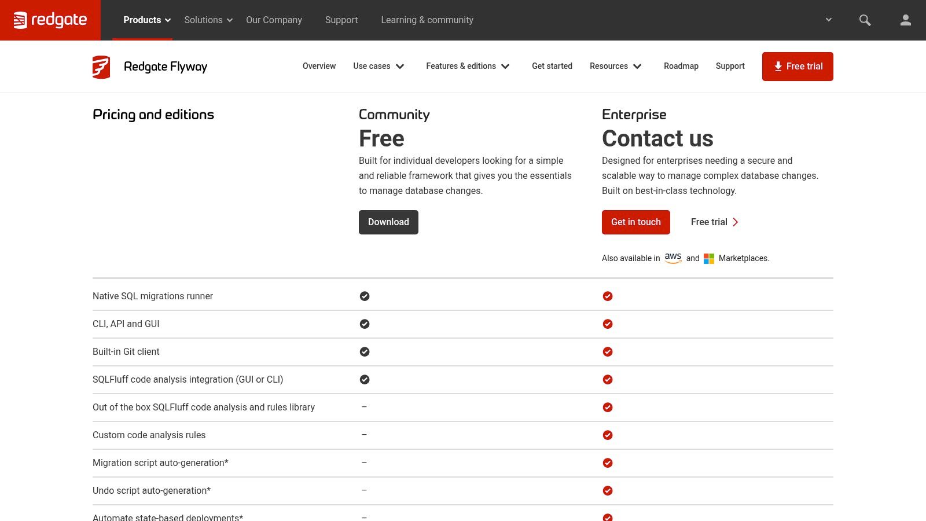This screenshot has width=926, height=521.
Task: Click the 'Built-in Git client' row label
Action: 126,352
